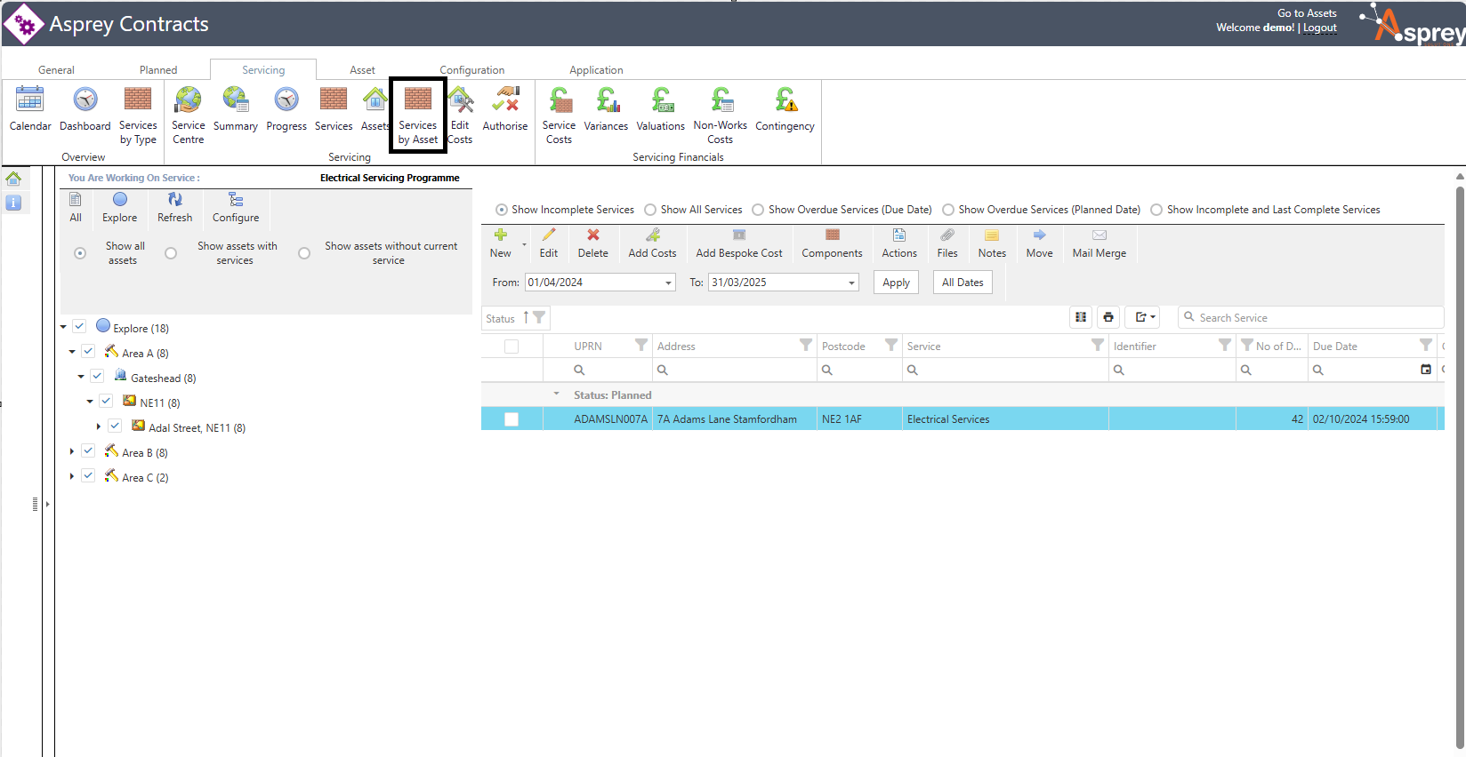Open the From date dropdown
The image size is (1466, 757).
click(x=669, y=283)
